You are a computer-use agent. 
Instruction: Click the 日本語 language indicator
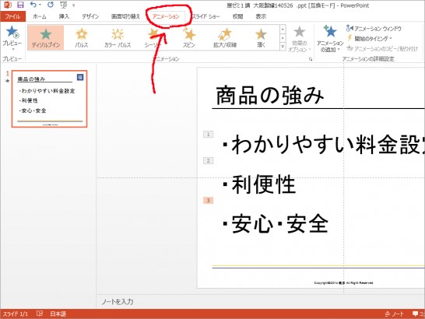pos(58,314)
